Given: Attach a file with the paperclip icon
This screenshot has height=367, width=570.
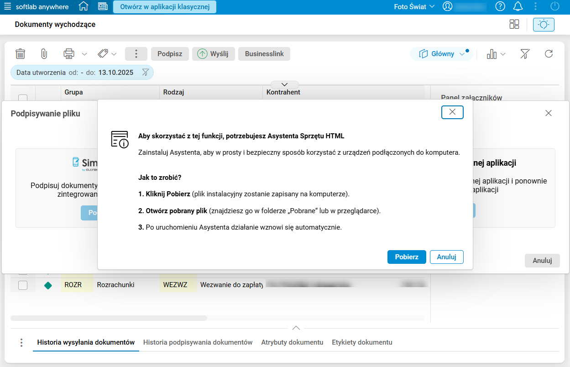Looking at the screenshot, I should 44,53.
